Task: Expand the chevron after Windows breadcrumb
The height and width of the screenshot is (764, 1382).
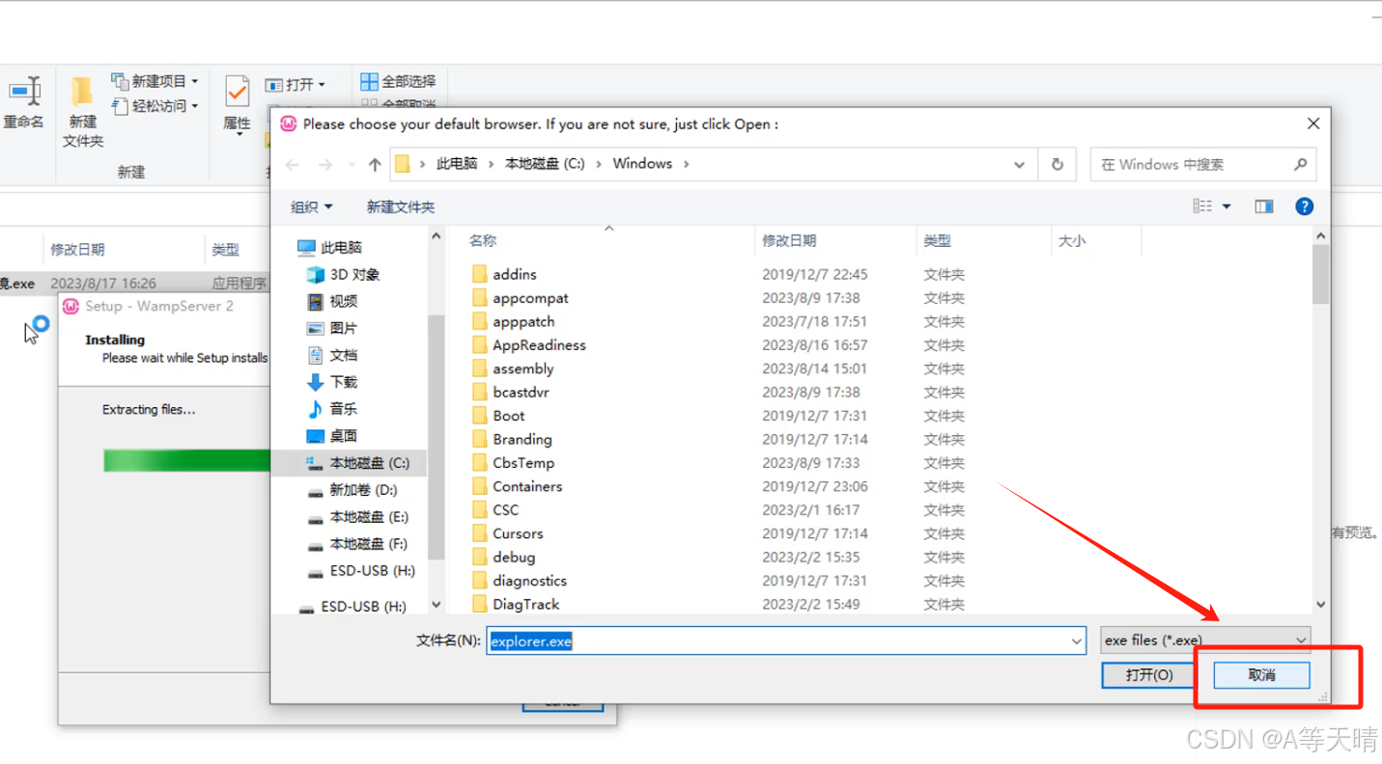Action: (x=687, y=164)
